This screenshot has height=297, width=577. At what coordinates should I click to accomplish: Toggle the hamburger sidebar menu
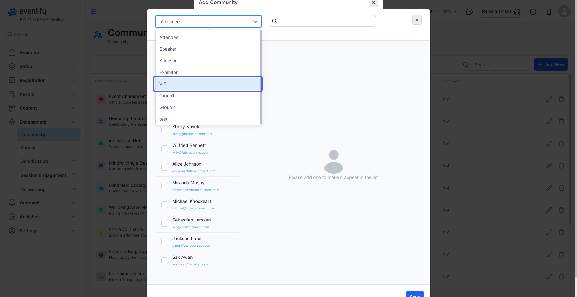pos(93,12)
